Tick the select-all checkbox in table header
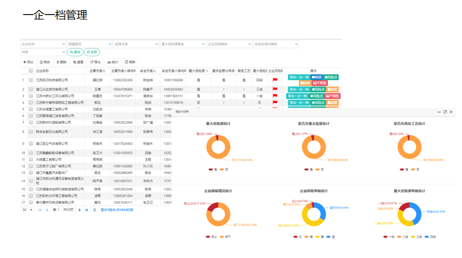The height and width of the screenshot is (258, 462). coord(31,71)
